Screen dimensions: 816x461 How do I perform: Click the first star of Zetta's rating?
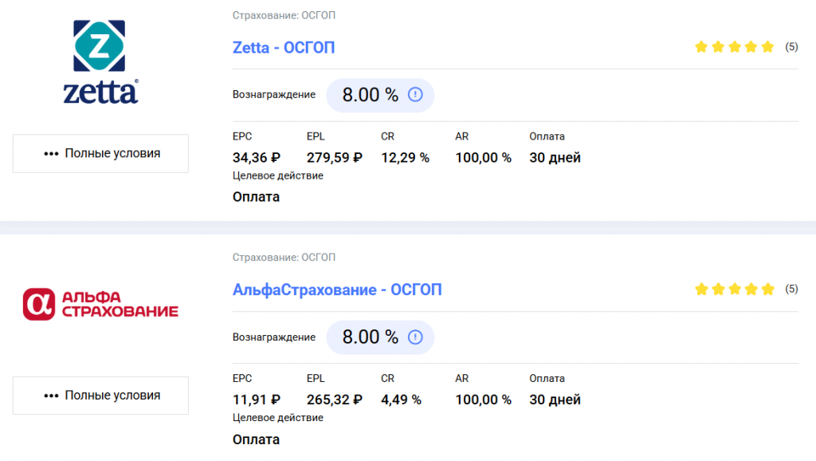click(x=701, y=47)
